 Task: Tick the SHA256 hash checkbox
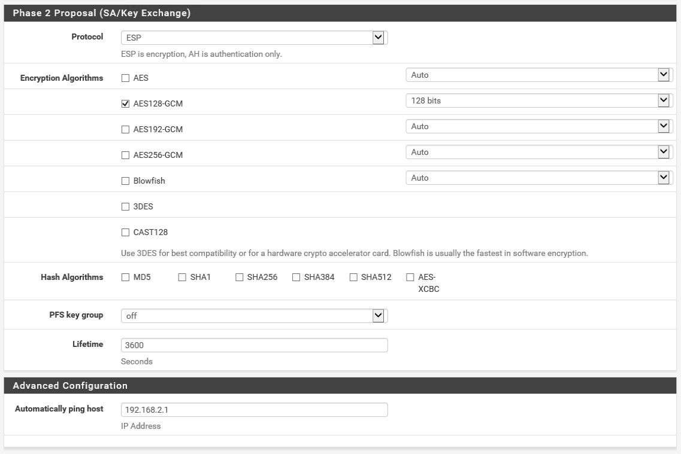coord(239,277)
